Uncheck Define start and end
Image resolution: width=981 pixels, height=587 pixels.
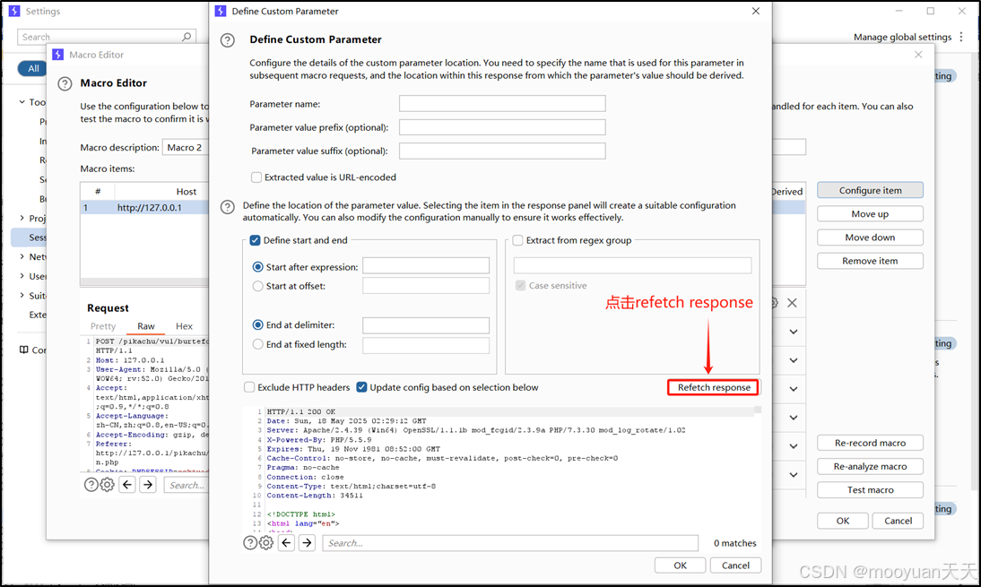pyautogui.click(x=256, y=240)
